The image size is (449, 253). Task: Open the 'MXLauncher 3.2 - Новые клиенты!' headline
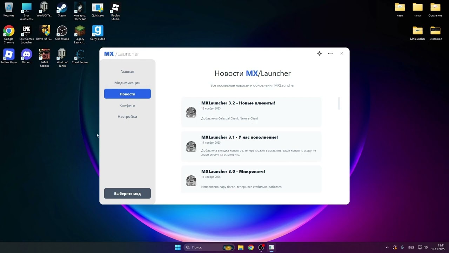click(x=238, y=103)
